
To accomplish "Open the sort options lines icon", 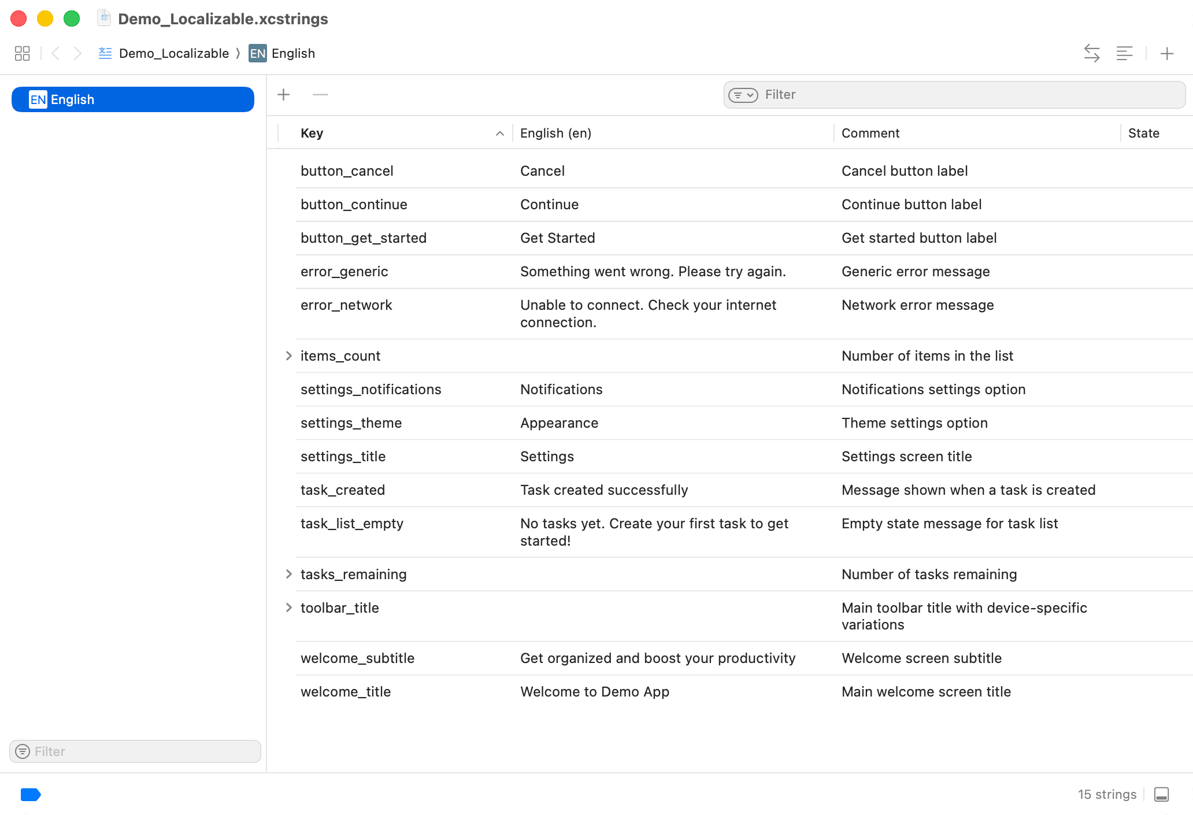I will tap(1124, 53).
